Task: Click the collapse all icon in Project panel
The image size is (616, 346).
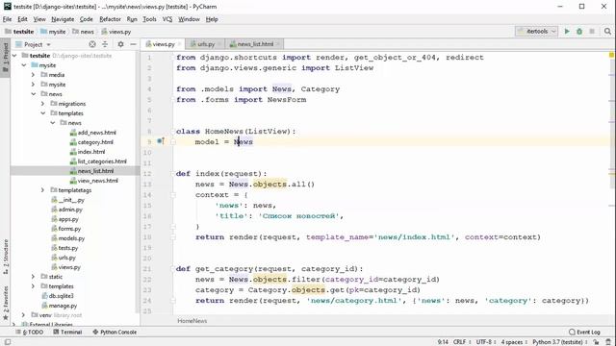Action: (105, 44)
